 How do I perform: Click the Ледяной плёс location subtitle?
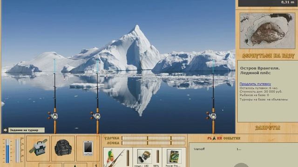tap(255, 73)
